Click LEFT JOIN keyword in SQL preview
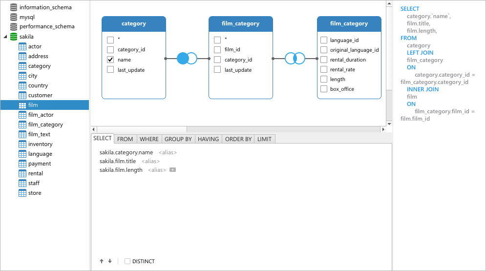 [x=420, y=53]
